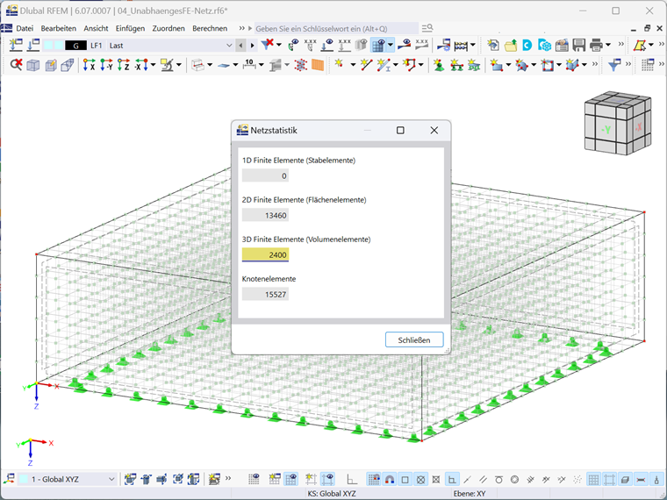Image resolution: width=667 pixels, height=500 pixels.
Task: Click the new opening icon
Action: [547, 65]
